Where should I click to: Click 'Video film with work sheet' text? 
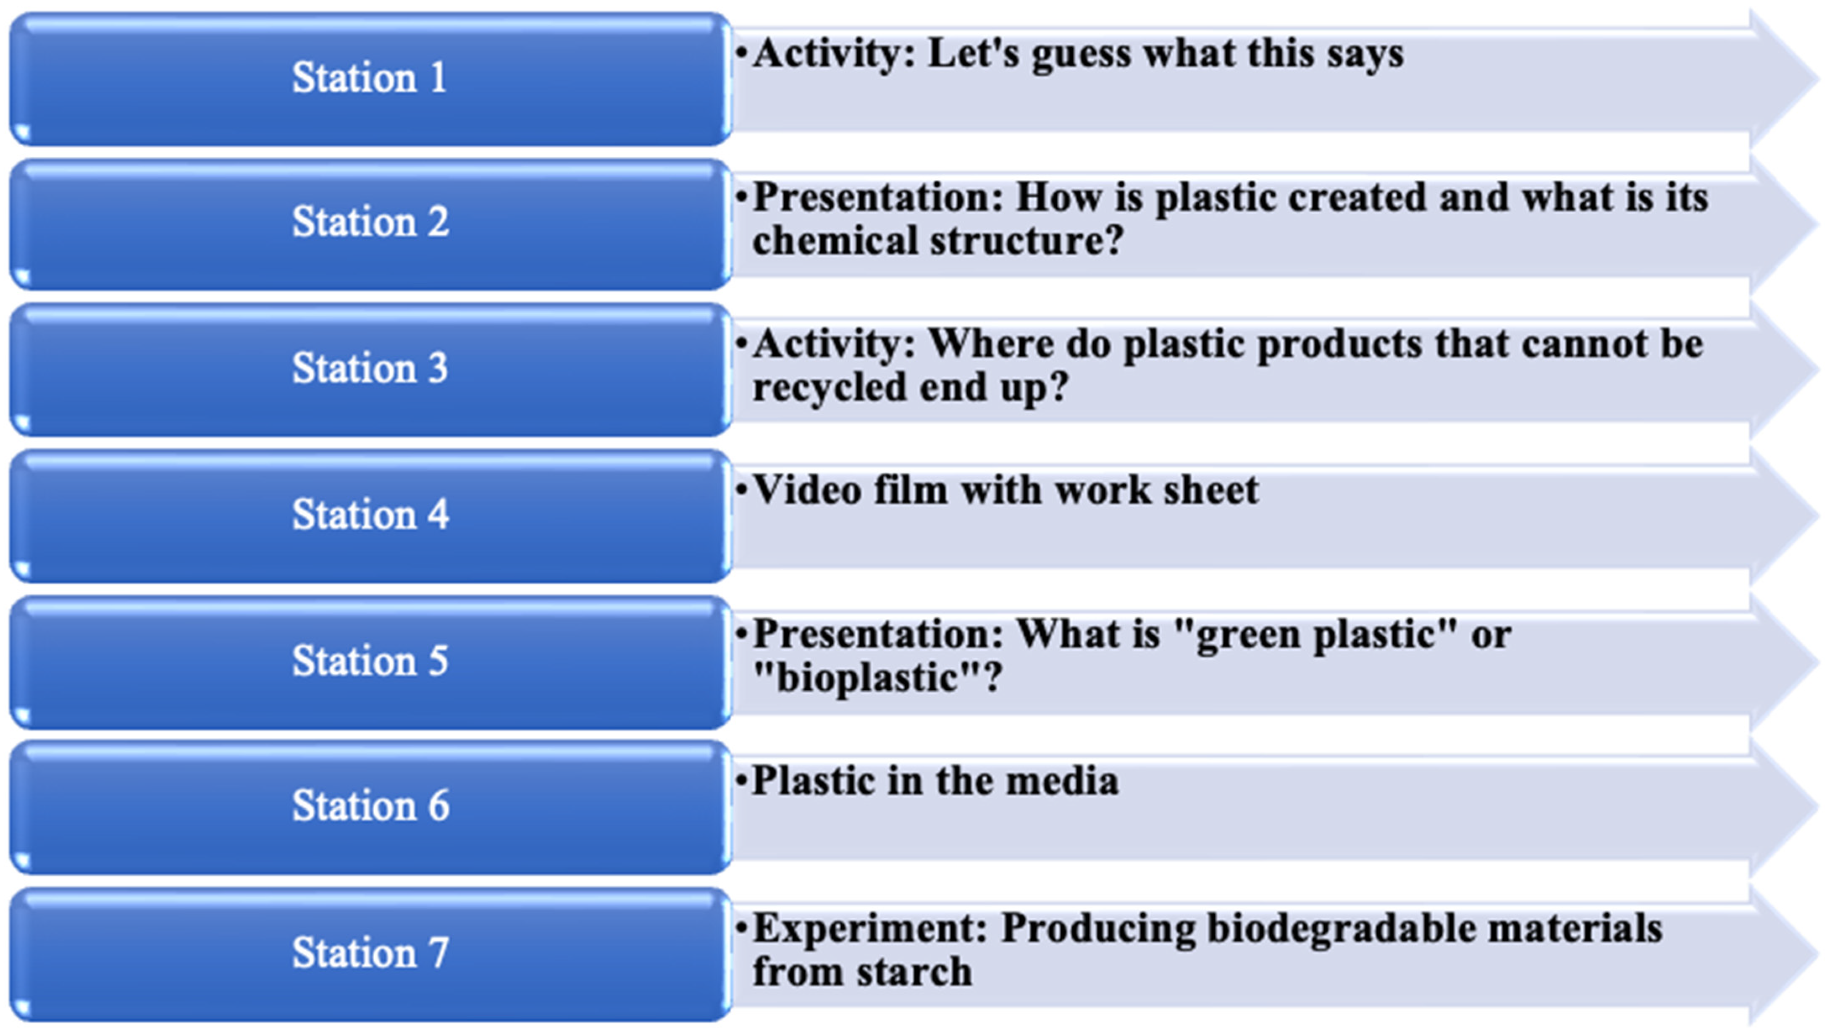pyautogui.click(x=1005, y=491)
